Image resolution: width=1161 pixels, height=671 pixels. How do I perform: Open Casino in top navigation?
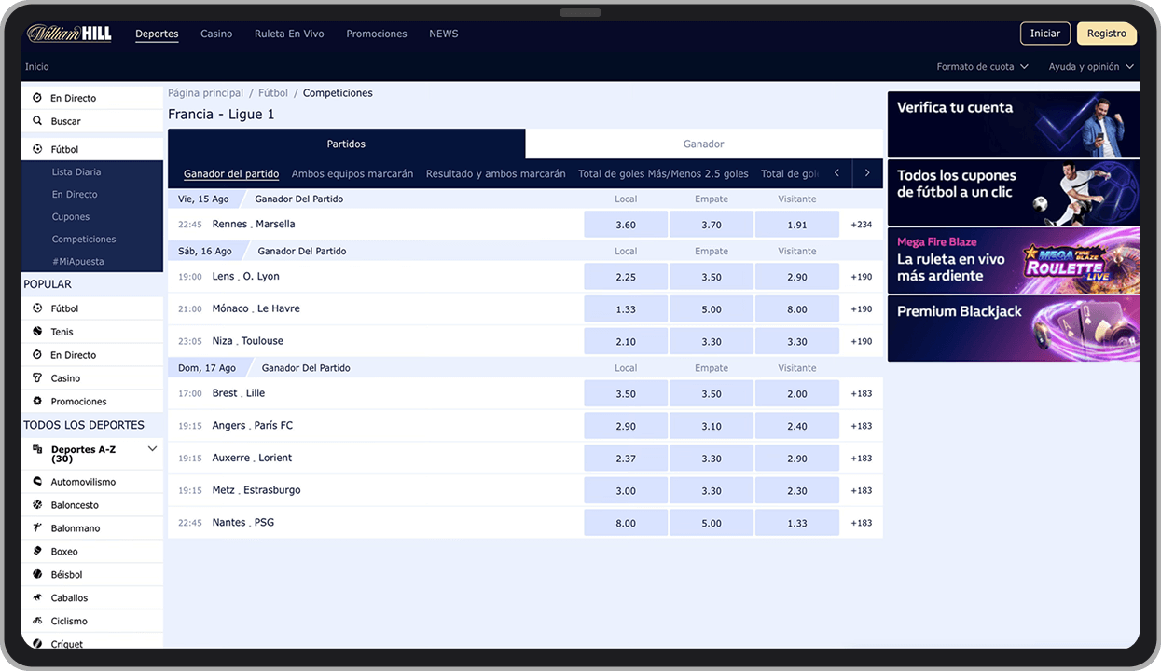(216, 34)
